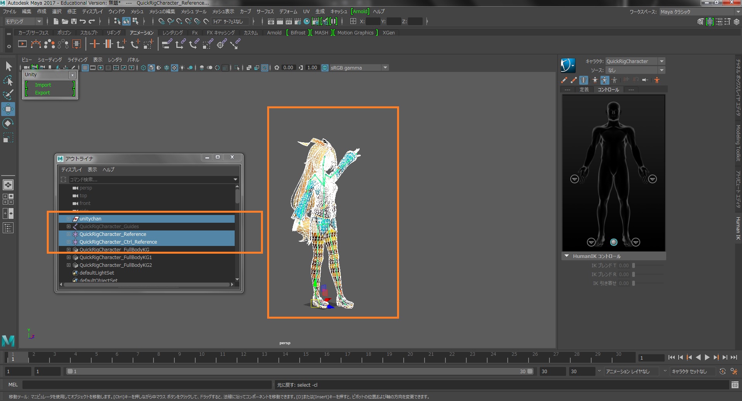Click the Parent Constraint shelf icon
This screenshot has width=742, height=401.
point(167,44)
